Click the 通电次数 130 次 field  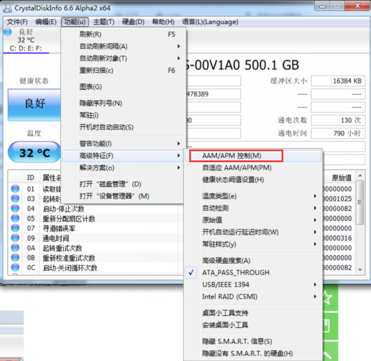(338, 120)
